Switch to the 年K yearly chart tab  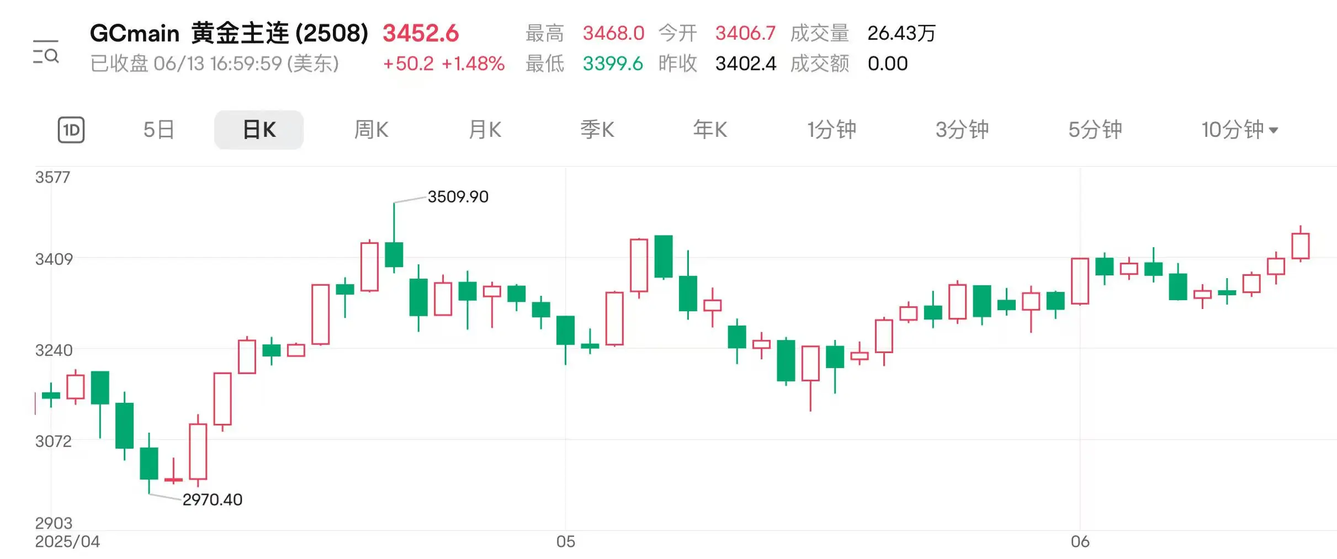click(711, 130)
